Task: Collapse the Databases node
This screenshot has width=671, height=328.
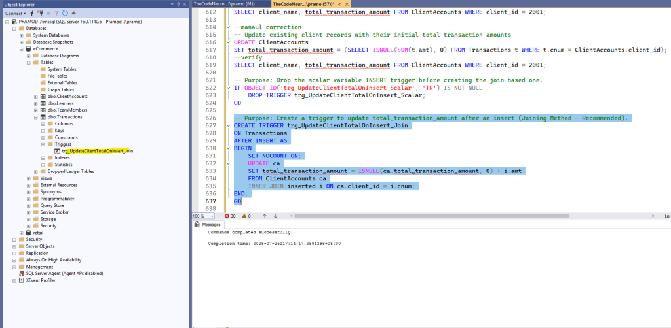Action: click(14, 28)
